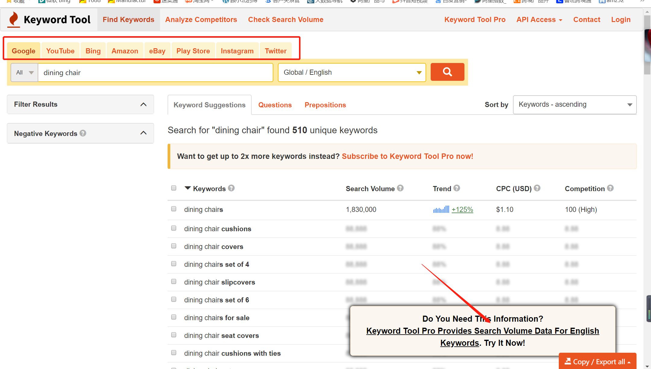This screenshot has width=651, height=369.
Task: Tick checkbox for 'dining chair cushions'
Action: (174, 228)
